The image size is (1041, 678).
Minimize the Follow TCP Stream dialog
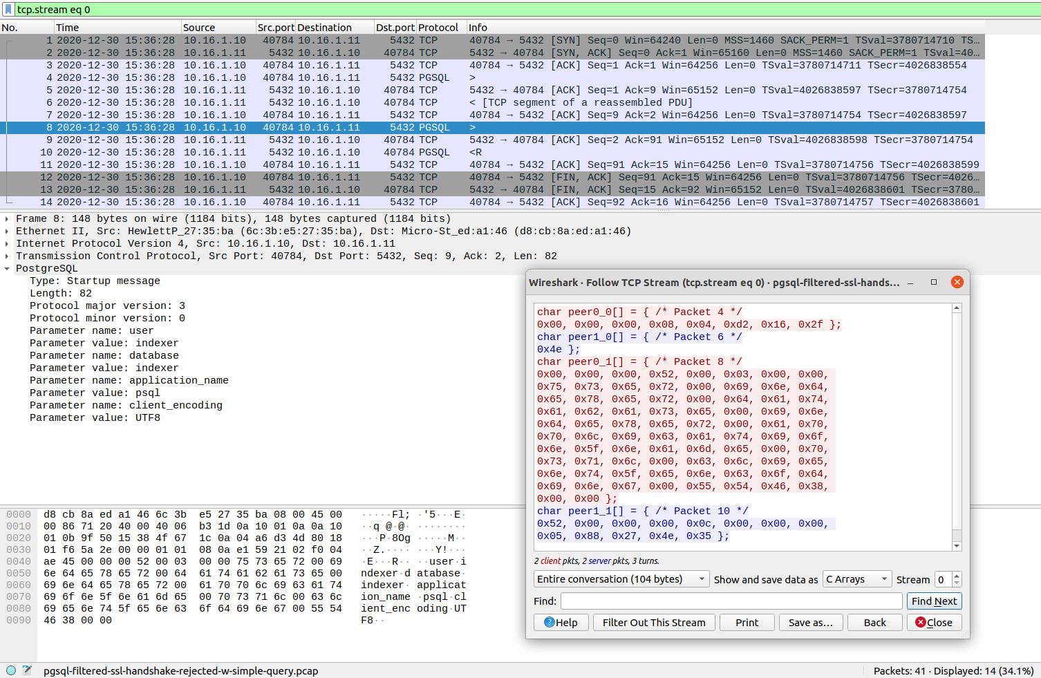click(x=910, y=283)
